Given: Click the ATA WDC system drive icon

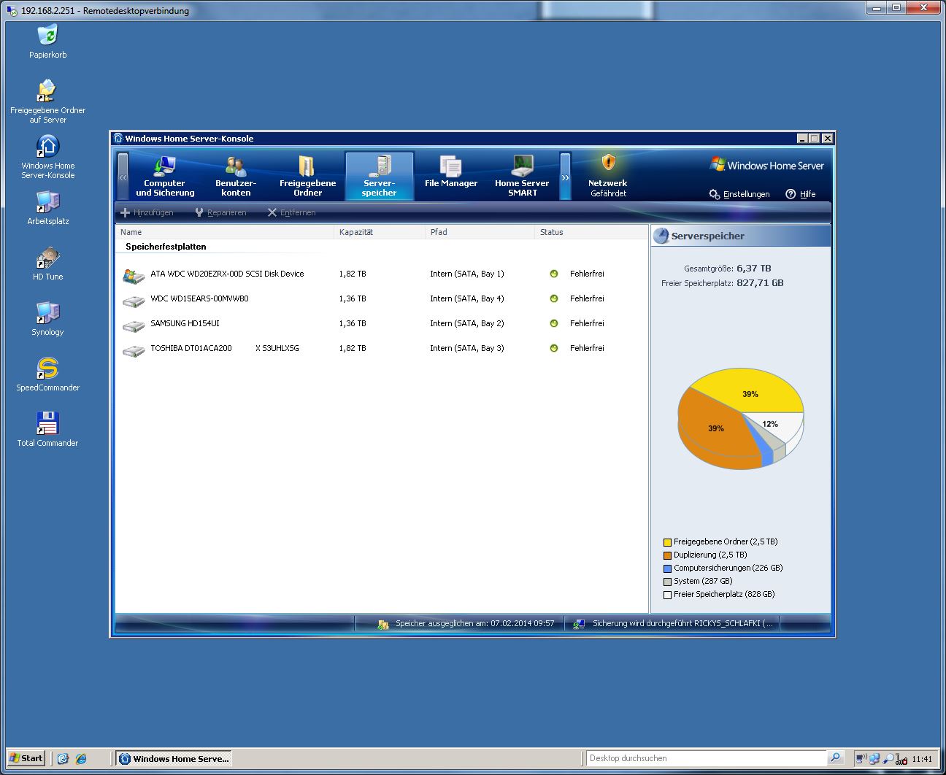Looking at the screenshot, I should click(x=134, y=276).
